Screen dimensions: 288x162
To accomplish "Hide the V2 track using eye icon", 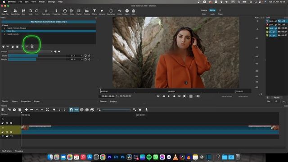I will [11, 123].
